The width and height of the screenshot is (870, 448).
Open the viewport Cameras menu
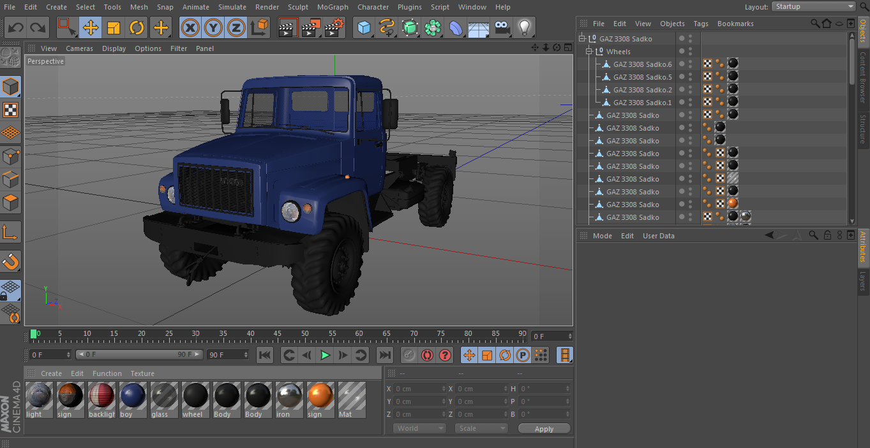pyautogui.click(x=79, y=48)
